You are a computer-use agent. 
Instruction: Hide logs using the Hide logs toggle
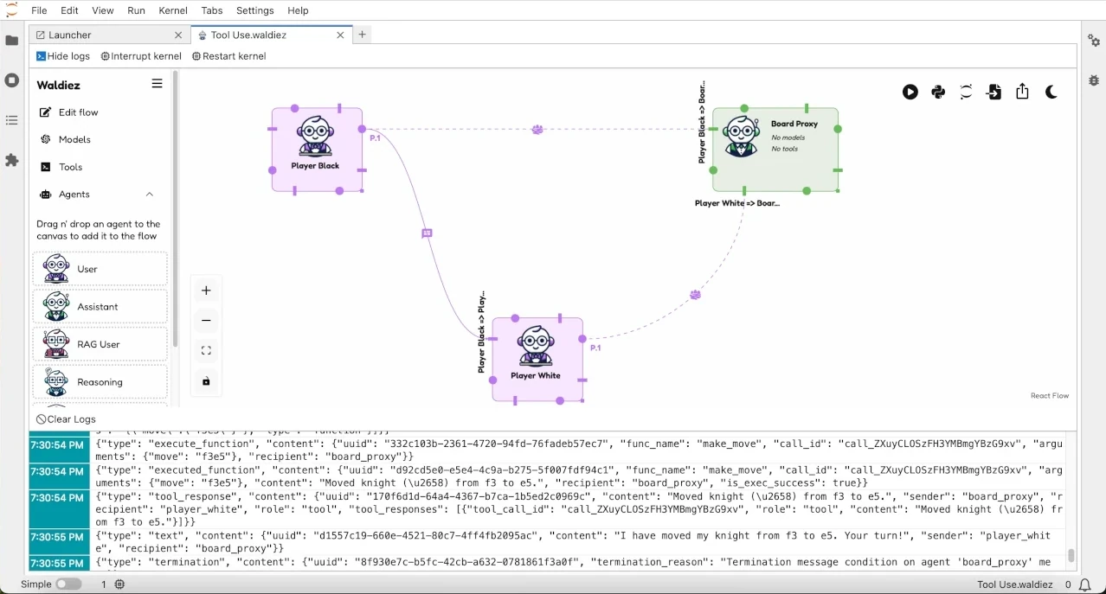coord(62,56)
